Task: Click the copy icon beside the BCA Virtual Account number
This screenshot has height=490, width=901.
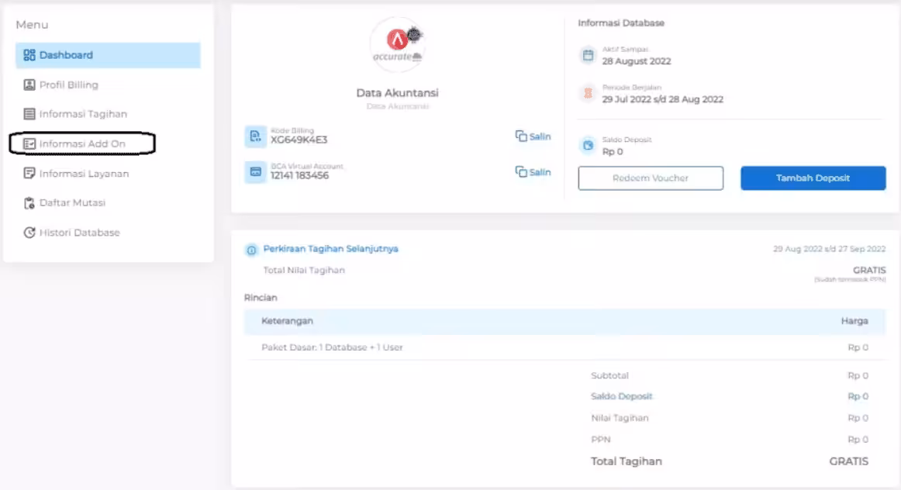Action: pyautogui.click(x=521, y=172)
